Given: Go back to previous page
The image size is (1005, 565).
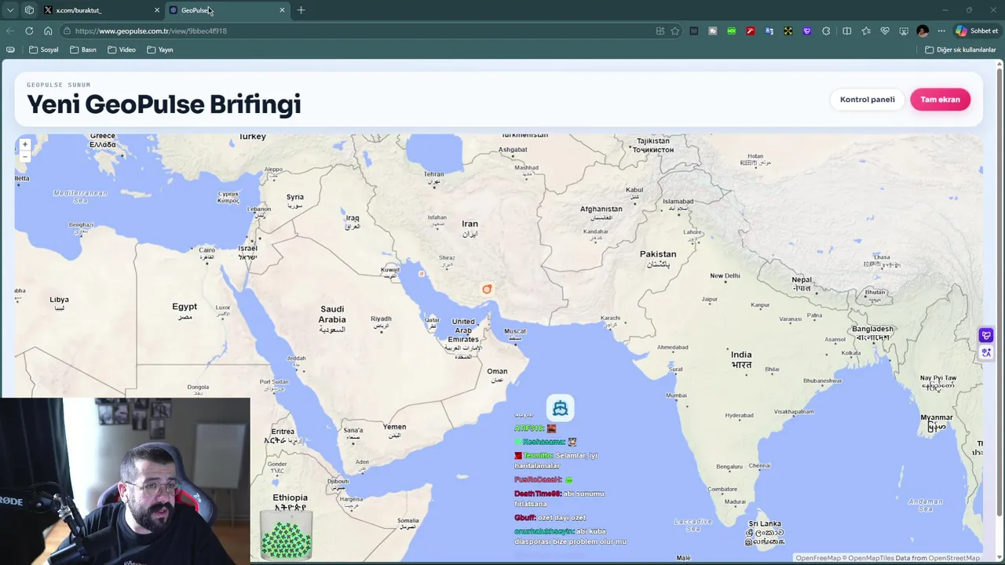Looking at the screenshot, I should tap(10, 31).
